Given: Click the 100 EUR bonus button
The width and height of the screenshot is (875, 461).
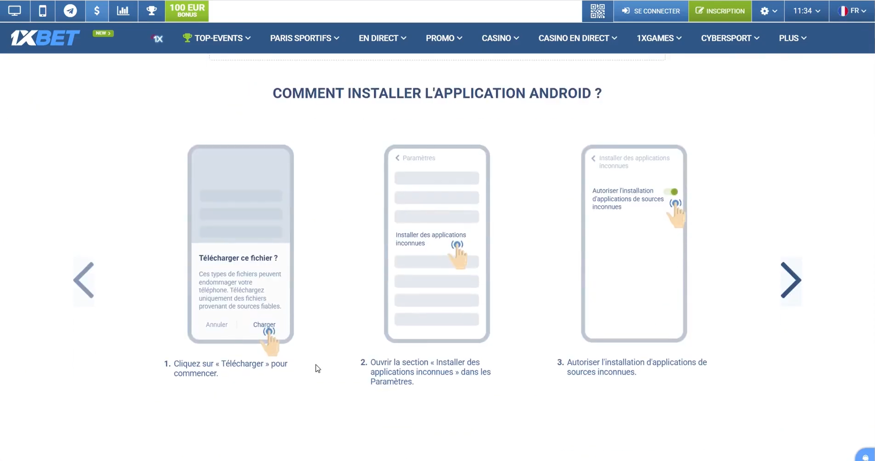Looking at the screenshot, I should click(187, 11).
